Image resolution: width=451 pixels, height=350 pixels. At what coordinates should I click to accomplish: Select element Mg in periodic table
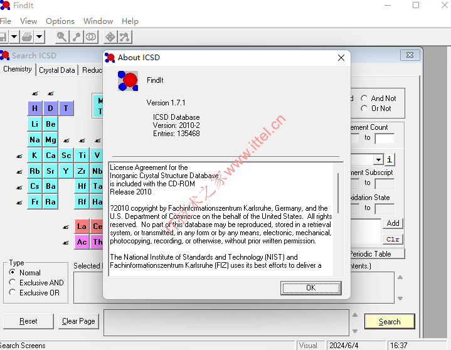tap(51, 140)
